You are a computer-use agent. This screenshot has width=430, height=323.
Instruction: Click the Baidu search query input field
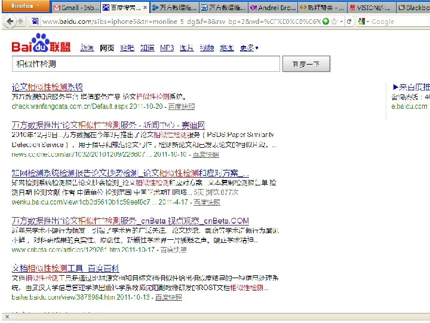pos(146,64)
